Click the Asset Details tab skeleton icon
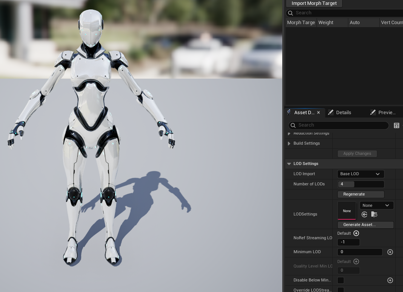 (x=289, y=112)
